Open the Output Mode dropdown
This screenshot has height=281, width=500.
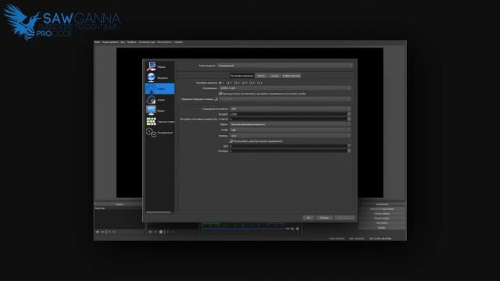pyautogui.click(x=284, y=66)
